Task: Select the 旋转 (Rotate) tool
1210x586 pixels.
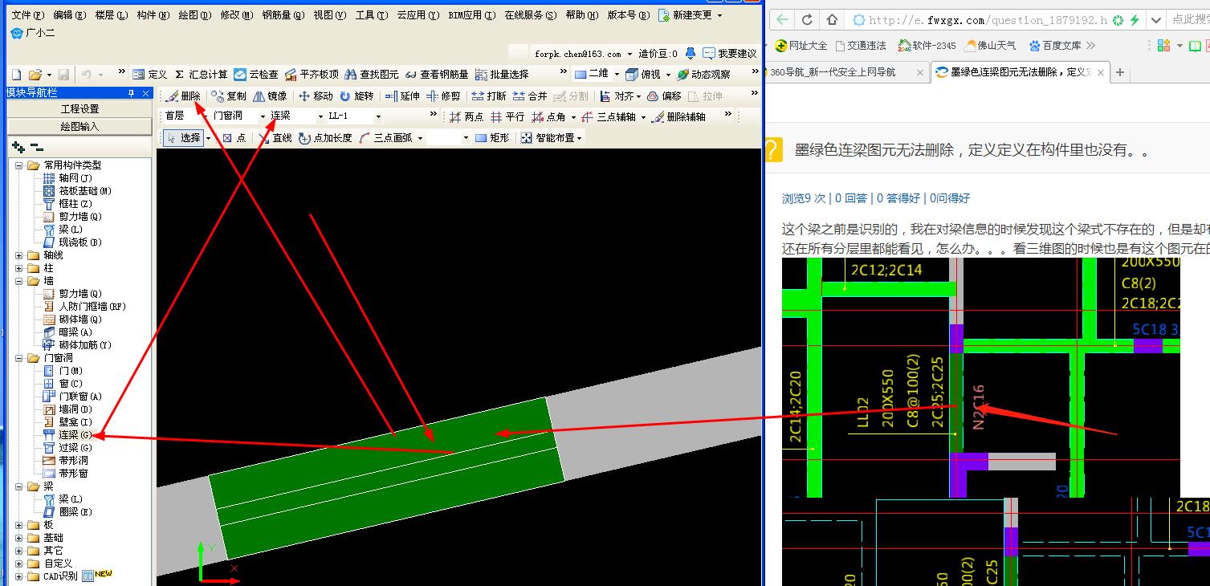Action: [356, 96]
